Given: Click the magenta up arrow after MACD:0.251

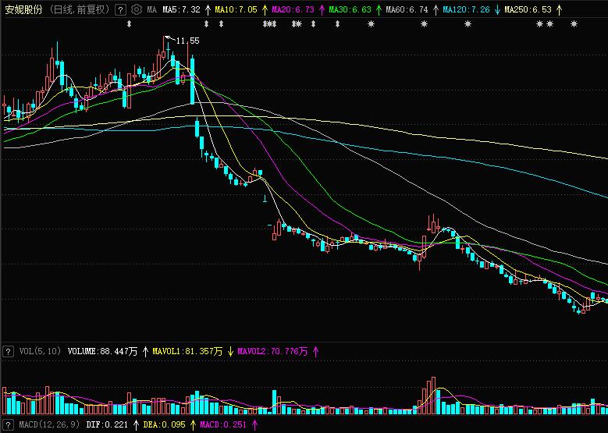Looking at the screenshot, I should (254, 425).
